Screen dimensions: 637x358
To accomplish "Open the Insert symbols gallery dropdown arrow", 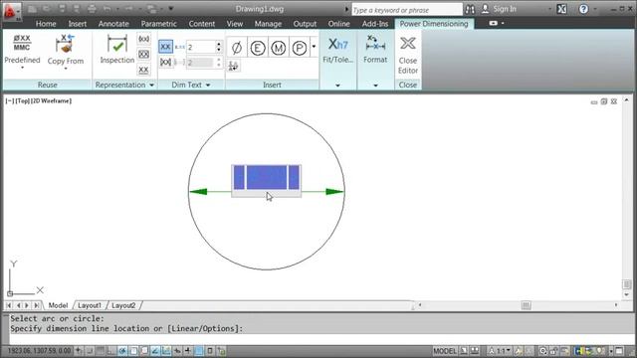I will point(315,47).
